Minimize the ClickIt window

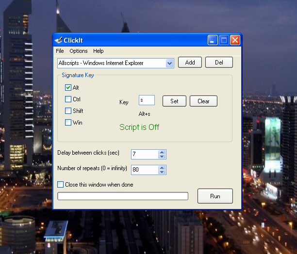(x=213, y=40)
